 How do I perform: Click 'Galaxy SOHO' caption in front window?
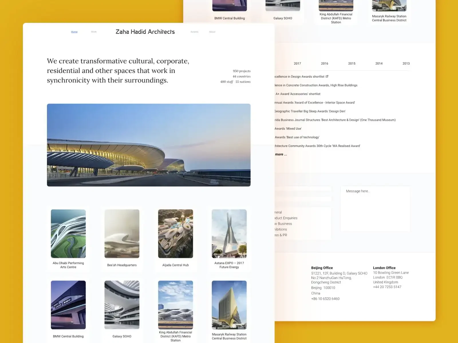(122, 336)
